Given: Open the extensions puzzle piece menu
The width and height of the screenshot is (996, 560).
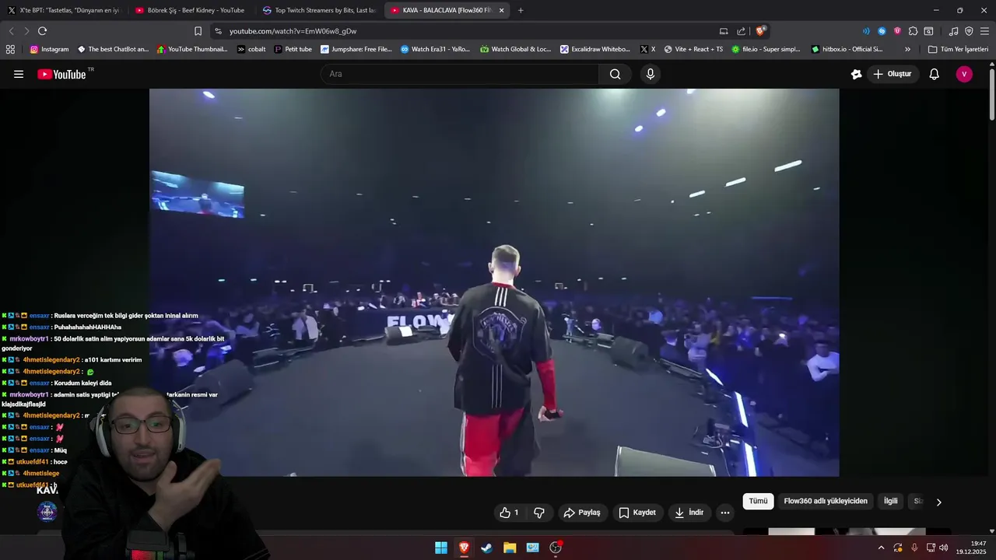Looking at the screenshot, I should (913, 31).
